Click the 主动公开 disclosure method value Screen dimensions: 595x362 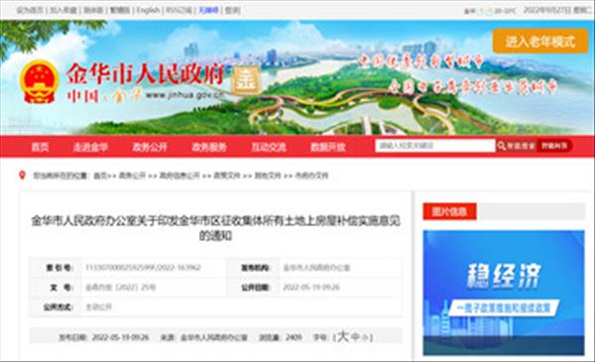98,307
